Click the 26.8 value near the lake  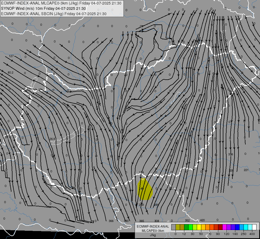click(52, 139)
